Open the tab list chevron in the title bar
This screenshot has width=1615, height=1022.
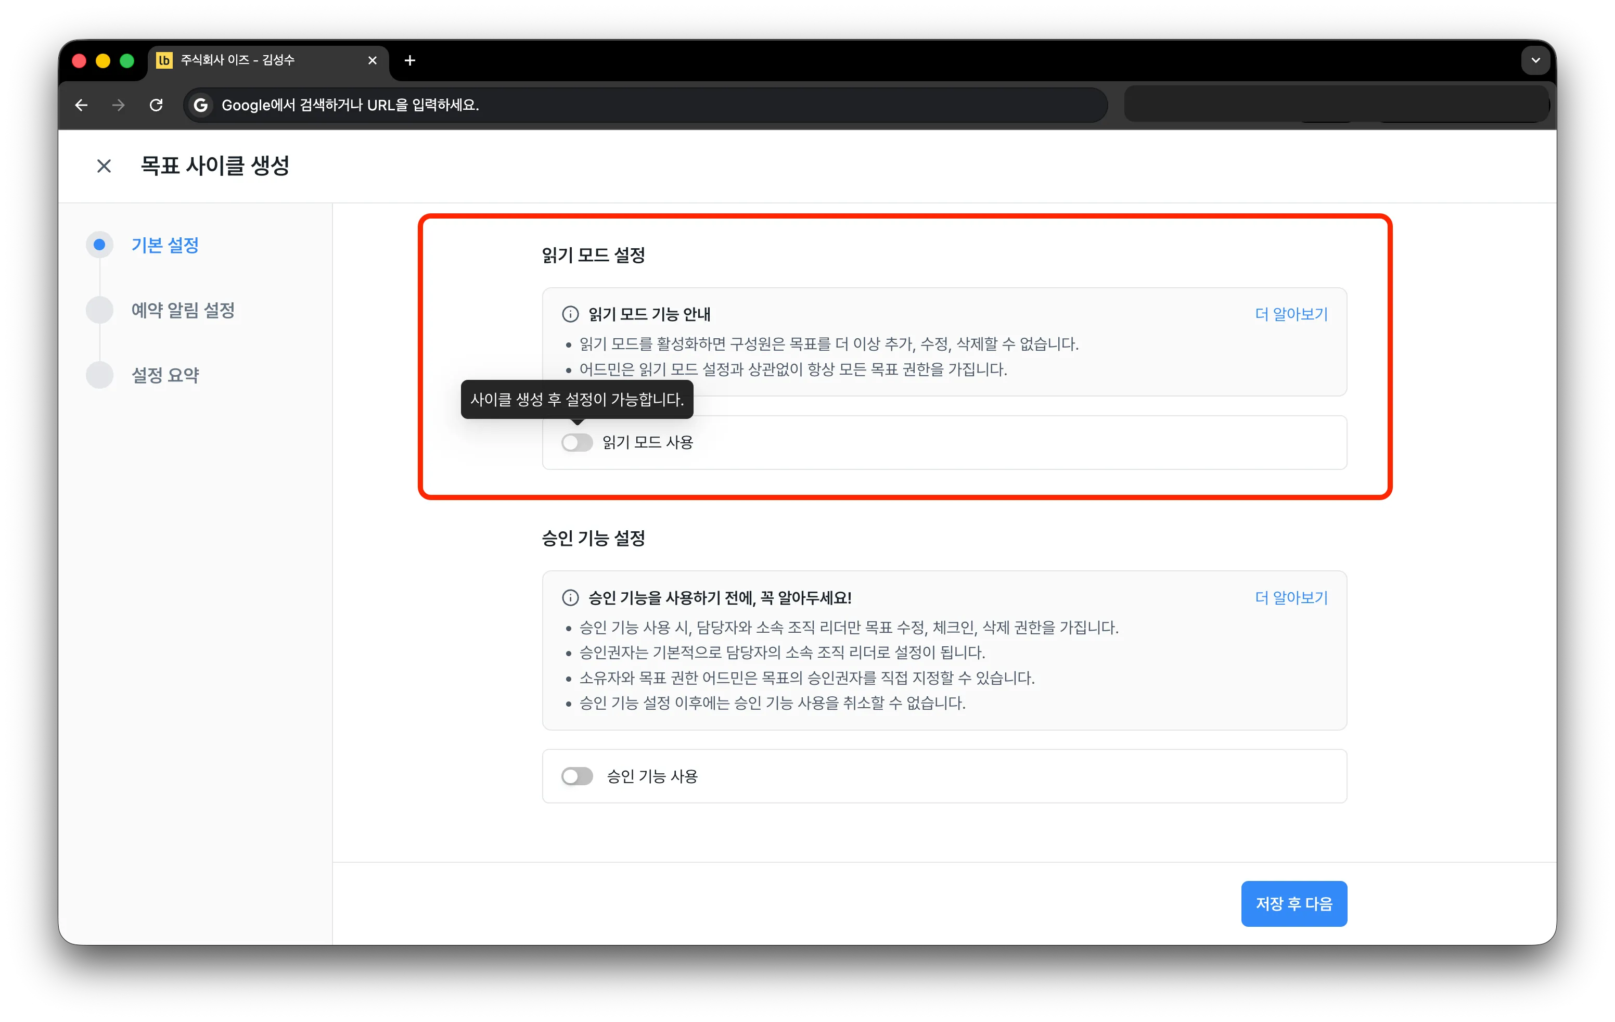[1535, 60]
